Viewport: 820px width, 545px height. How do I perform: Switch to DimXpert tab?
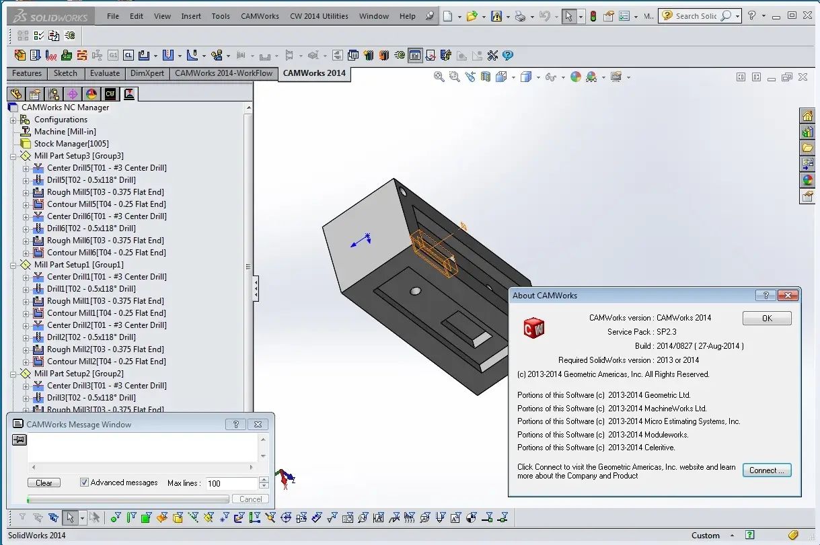tap(147, 73)
